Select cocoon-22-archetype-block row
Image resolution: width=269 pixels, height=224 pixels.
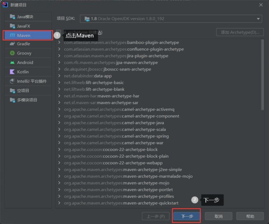tap(159, 149)
